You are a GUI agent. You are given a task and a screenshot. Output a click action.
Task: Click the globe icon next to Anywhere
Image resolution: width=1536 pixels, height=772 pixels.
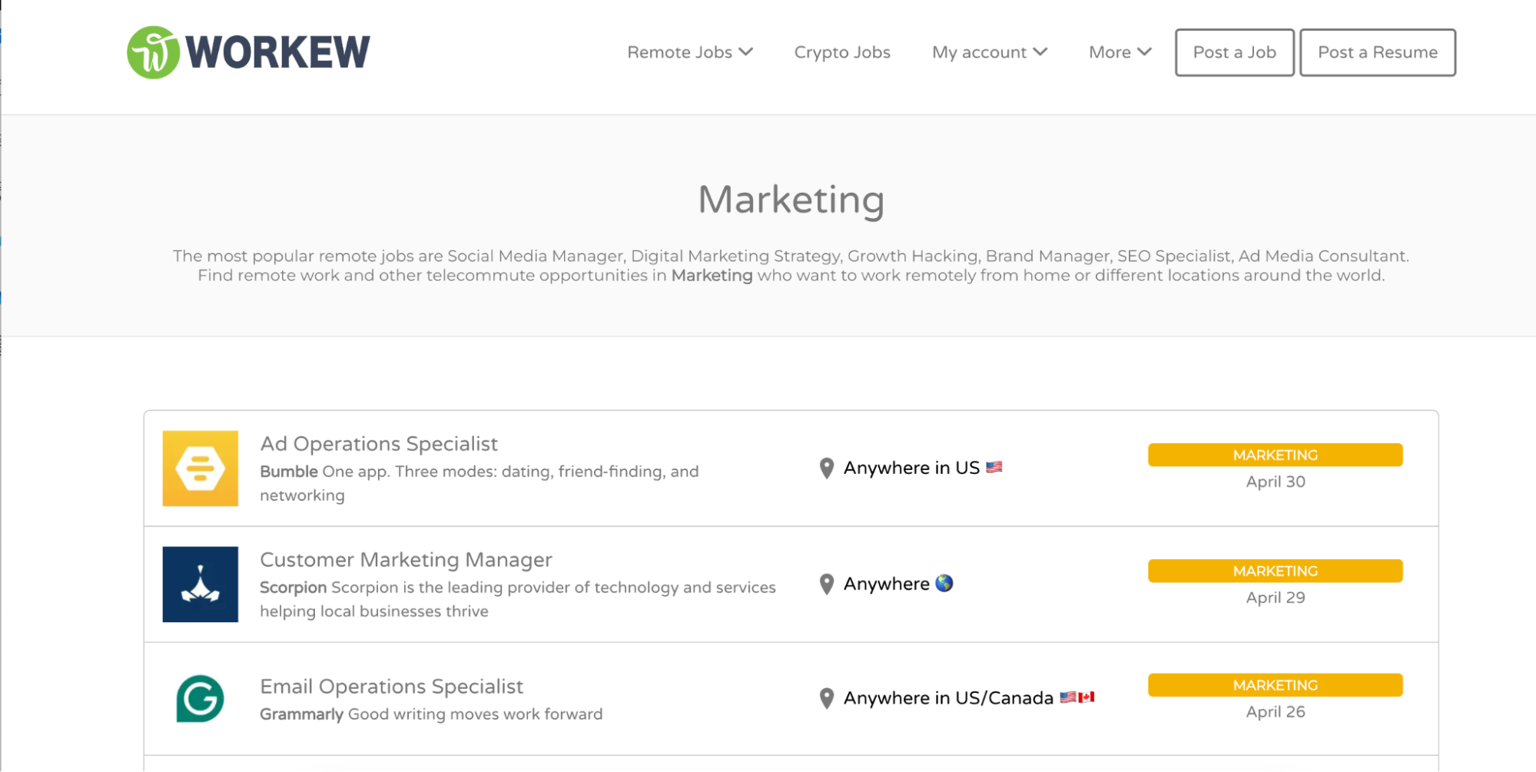point(944,584)
